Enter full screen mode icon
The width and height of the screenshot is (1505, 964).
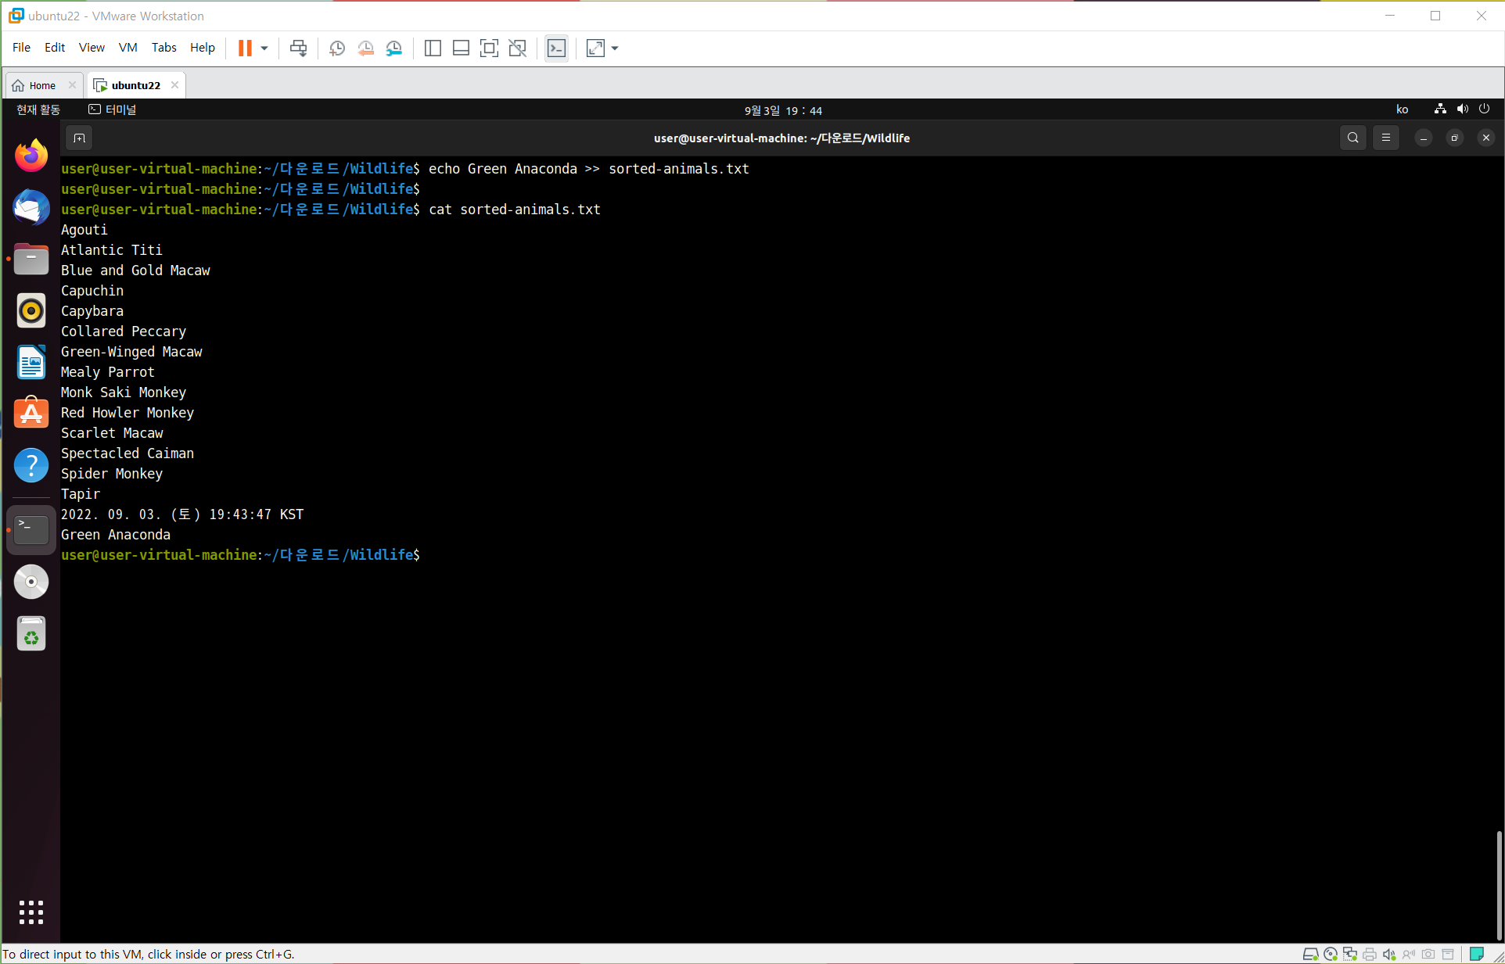(x=489, y=48)
